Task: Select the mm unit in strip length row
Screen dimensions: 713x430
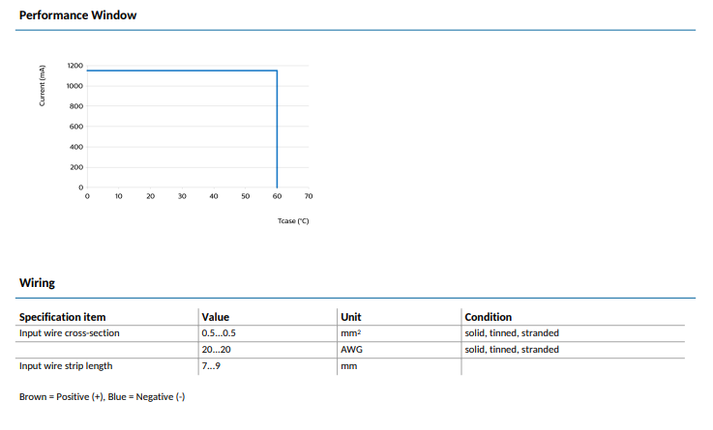Action: [x=349, y=366]
